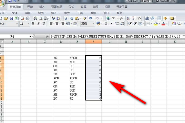This screenshot has height=123, width=185.
Task: Activate the Format Painter brush
Action: click(85, 18)
